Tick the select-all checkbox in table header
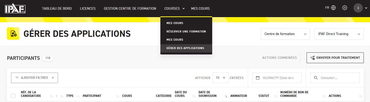This screenshot has height=102, width=370. point(13,96)
